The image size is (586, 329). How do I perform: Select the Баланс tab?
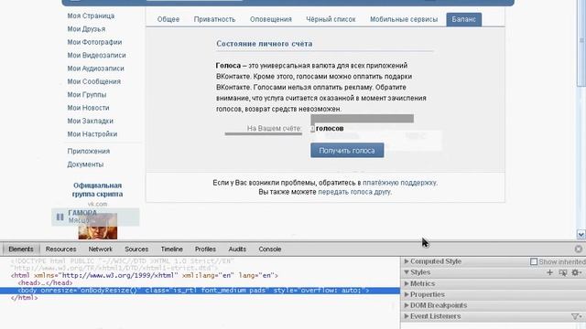pos(464,19)
